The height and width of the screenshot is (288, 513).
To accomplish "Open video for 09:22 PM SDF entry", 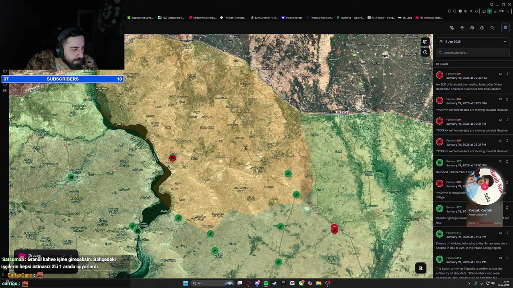I will tap(500, 99).
